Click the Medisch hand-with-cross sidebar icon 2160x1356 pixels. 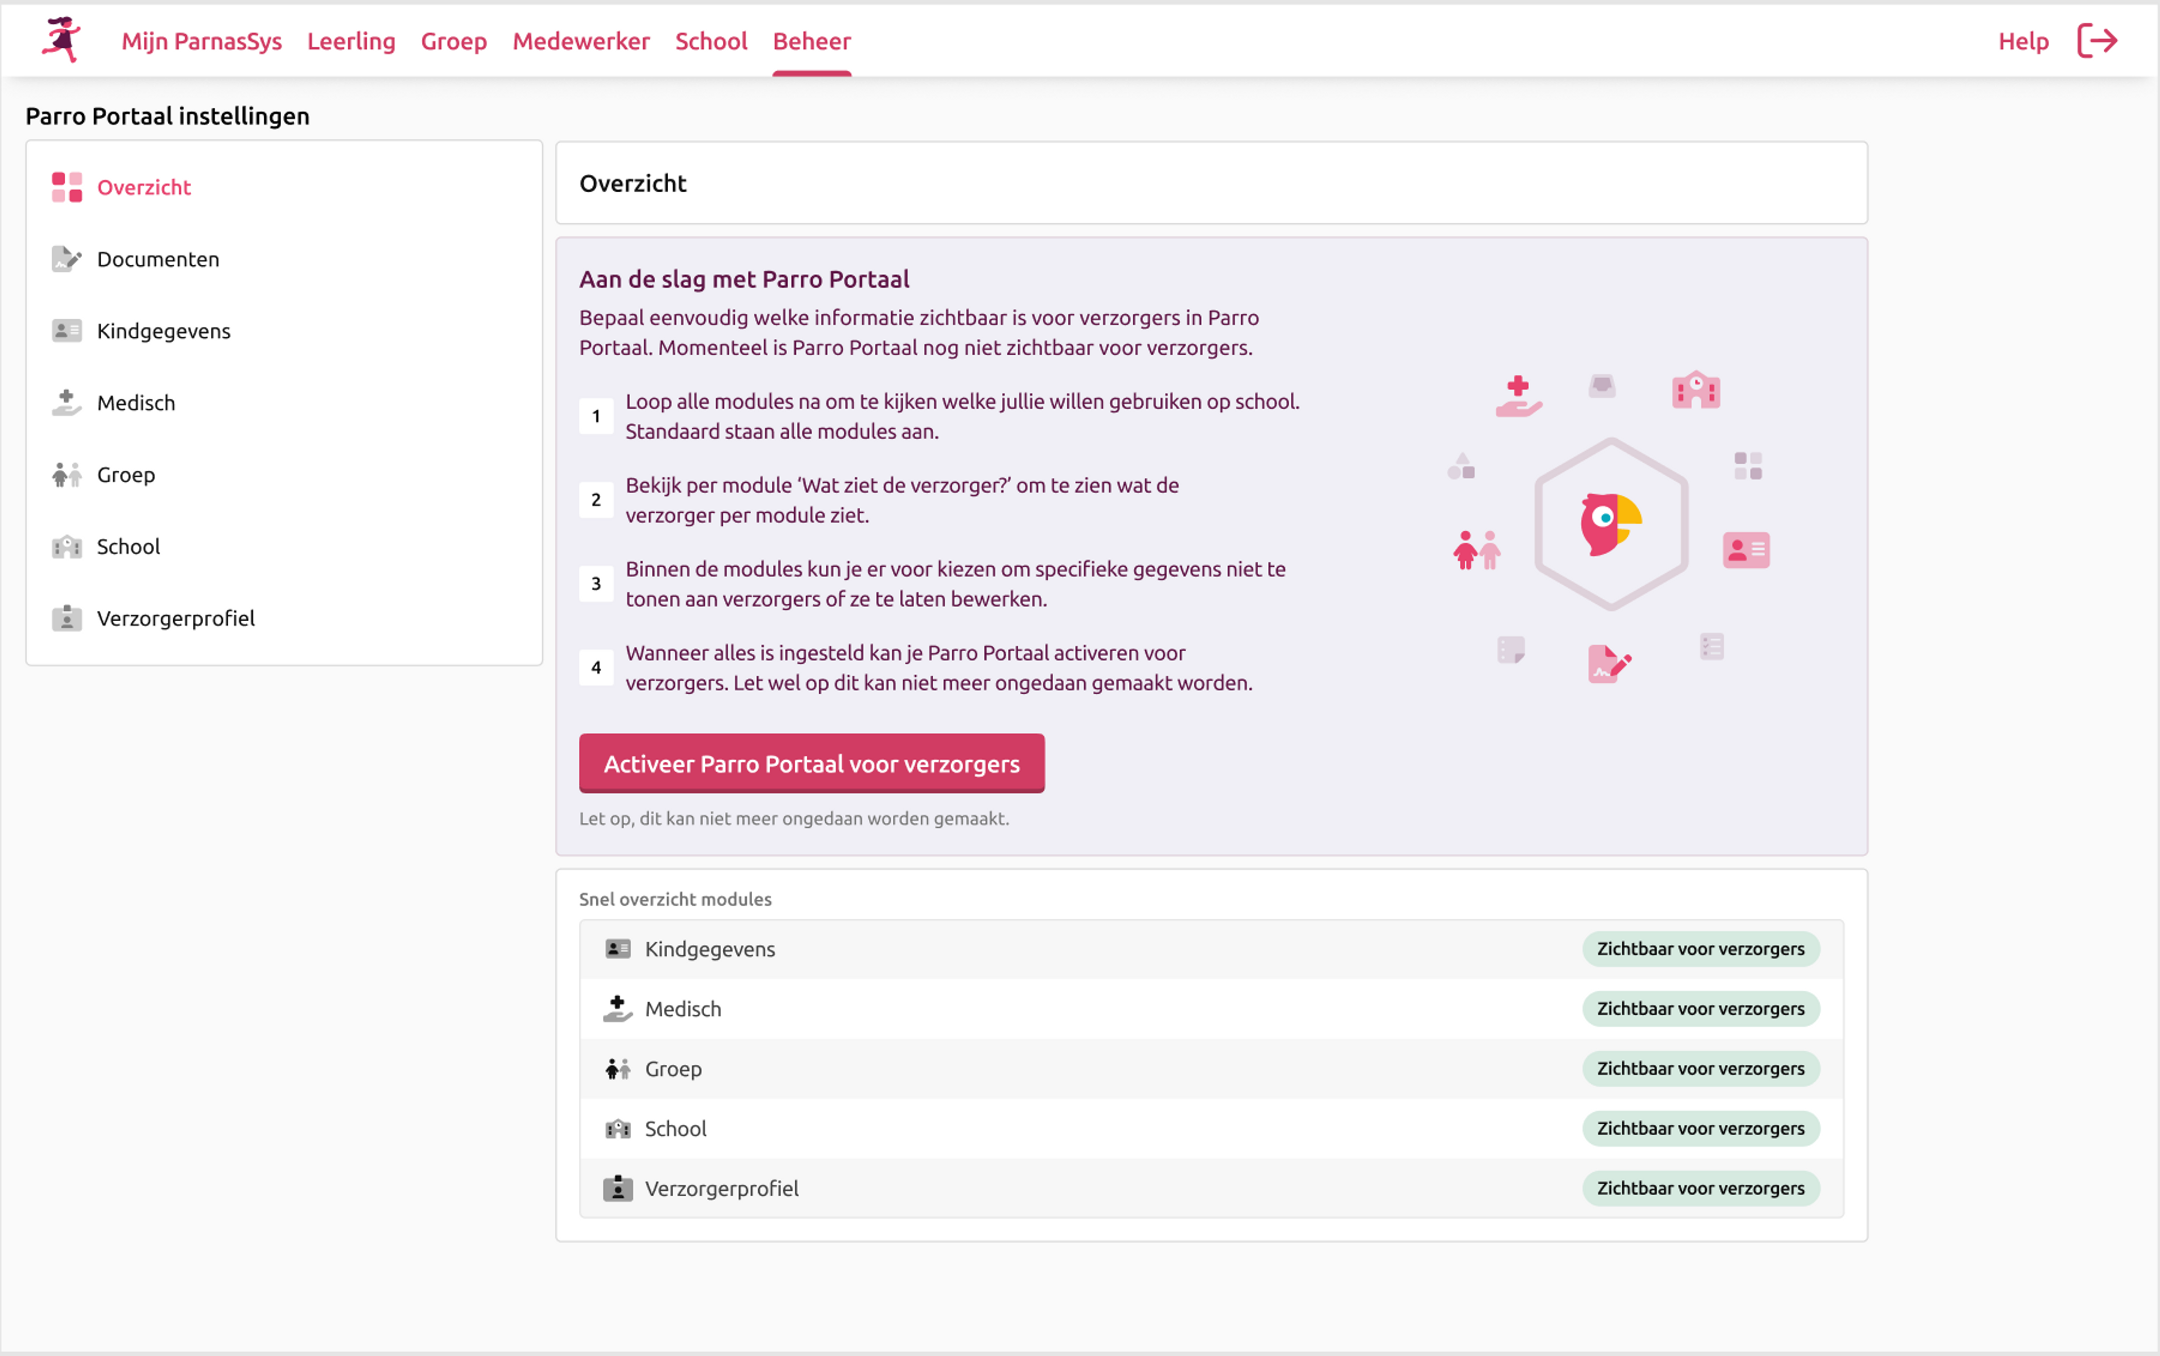(66, 403)
